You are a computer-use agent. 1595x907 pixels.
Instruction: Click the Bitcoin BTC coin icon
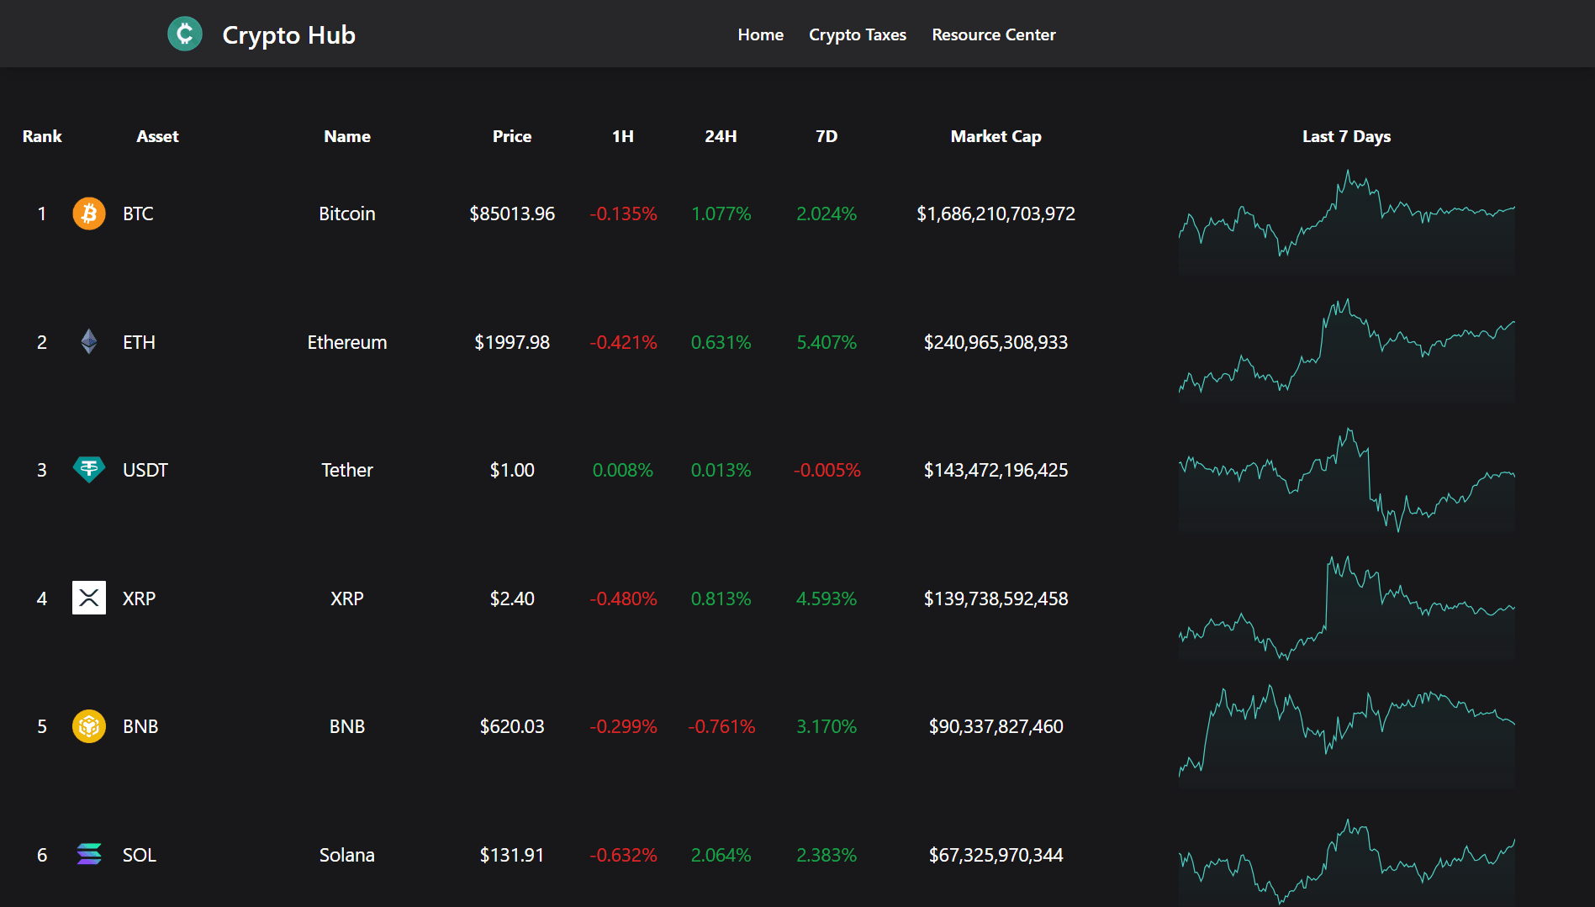tap(87, 214)
